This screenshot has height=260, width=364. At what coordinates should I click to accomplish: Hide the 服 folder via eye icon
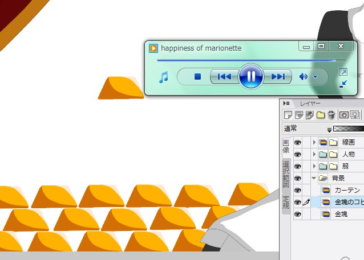(298, 166)
